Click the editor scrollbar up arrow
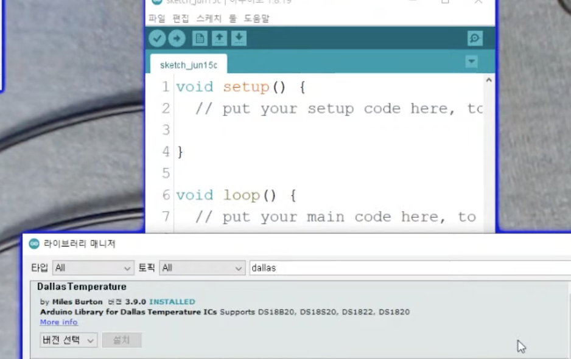571x359 pixels. (x=489, y=80)
